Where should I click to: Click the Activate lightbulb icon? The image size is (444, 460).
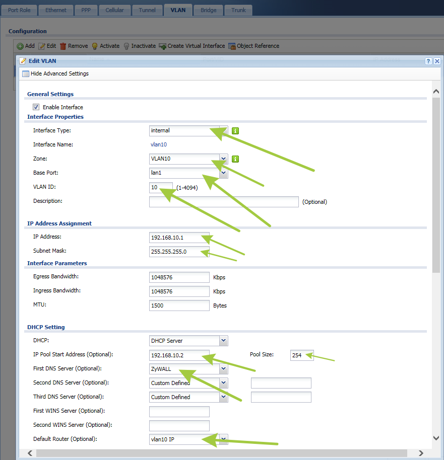pos(95,46)
